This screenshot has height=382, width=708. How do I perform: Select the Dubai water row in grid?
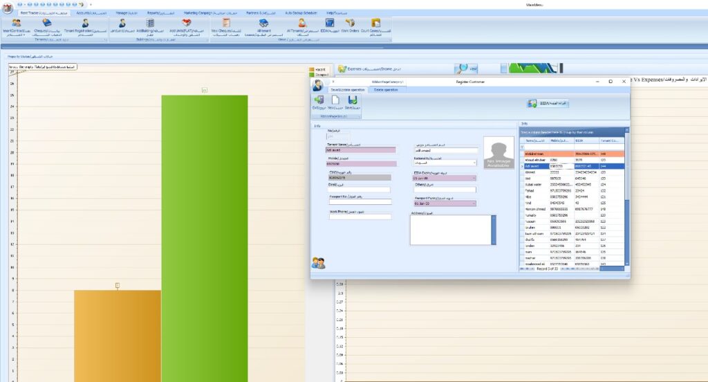click(x=572, y=185)
